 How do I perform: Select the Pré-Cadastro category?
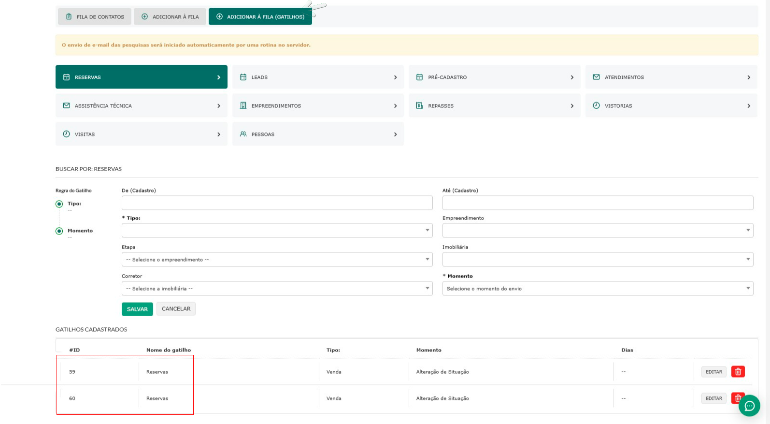(495, 77)
